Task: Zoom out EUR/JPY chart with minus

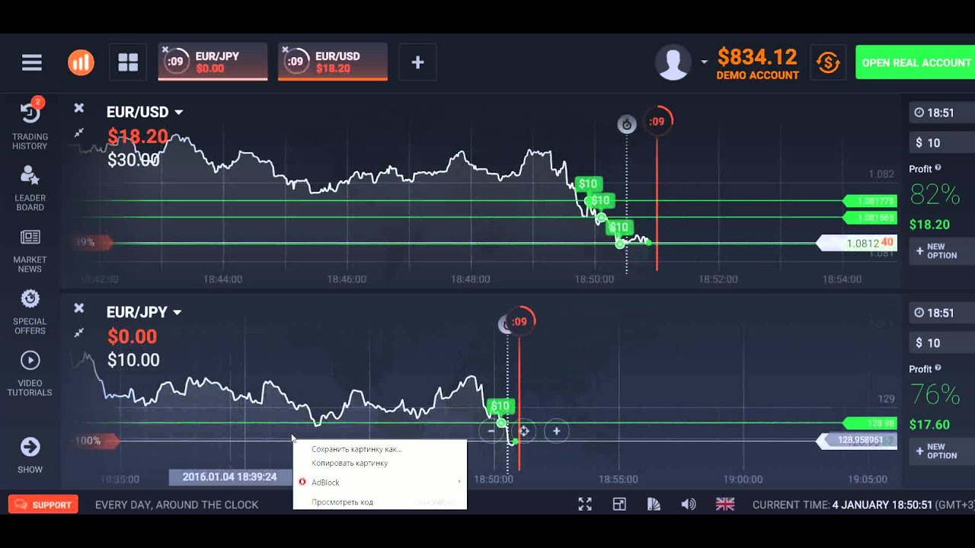Action: 491,431
